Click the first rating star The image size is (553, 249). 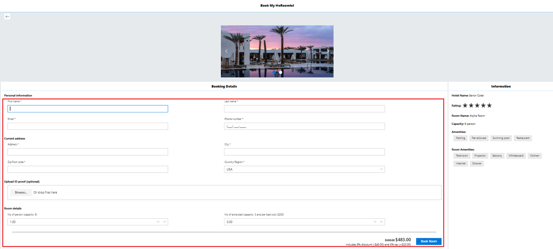[x=465, y=105]
